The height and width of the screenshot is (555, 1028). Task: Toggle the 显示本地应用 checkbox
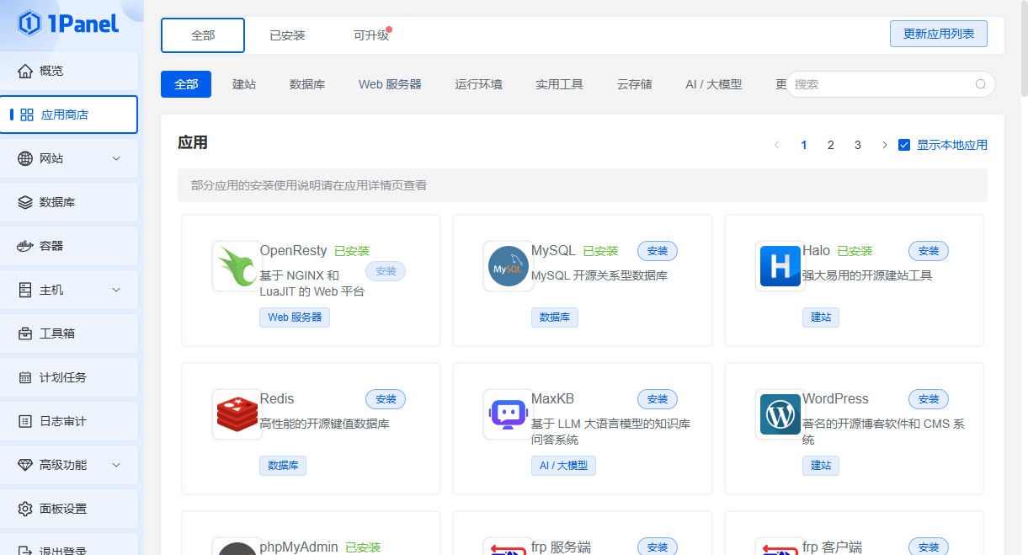904,145
